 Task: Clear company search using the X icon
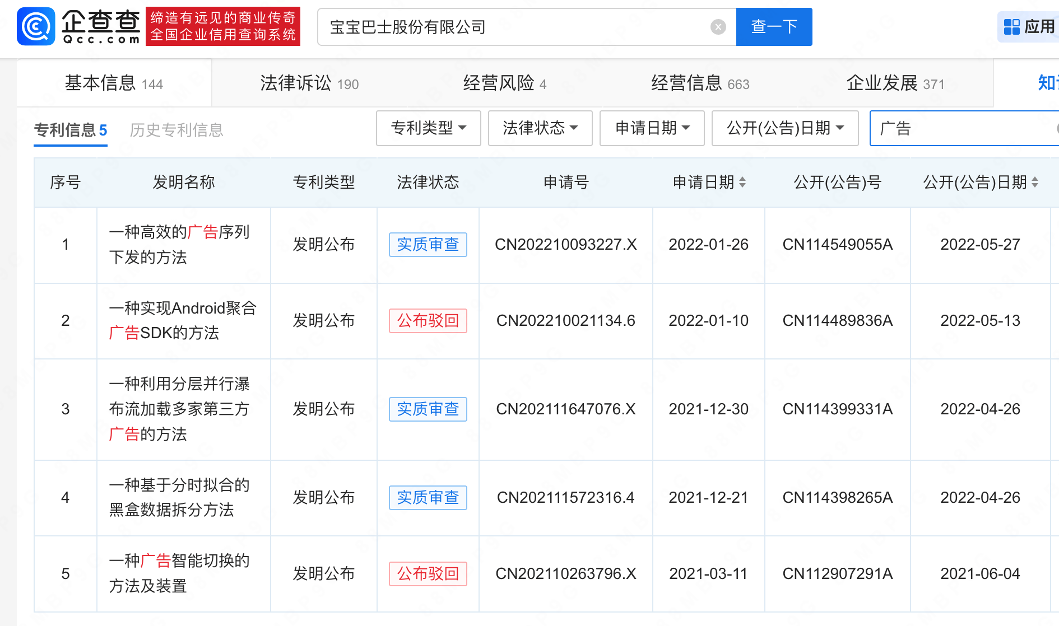click(717, 27)
